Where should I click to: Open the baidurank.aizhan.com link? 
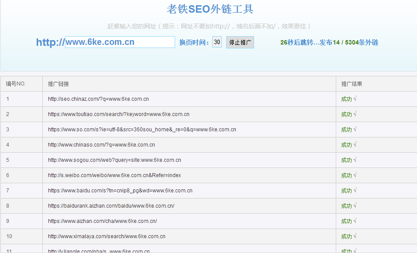(x=111, y=206)
